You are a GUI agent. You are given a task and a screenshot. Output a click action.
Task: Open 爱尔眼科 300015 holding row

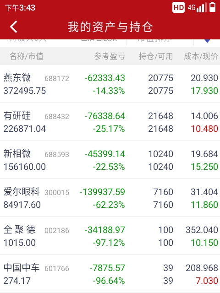pos(110,198)
